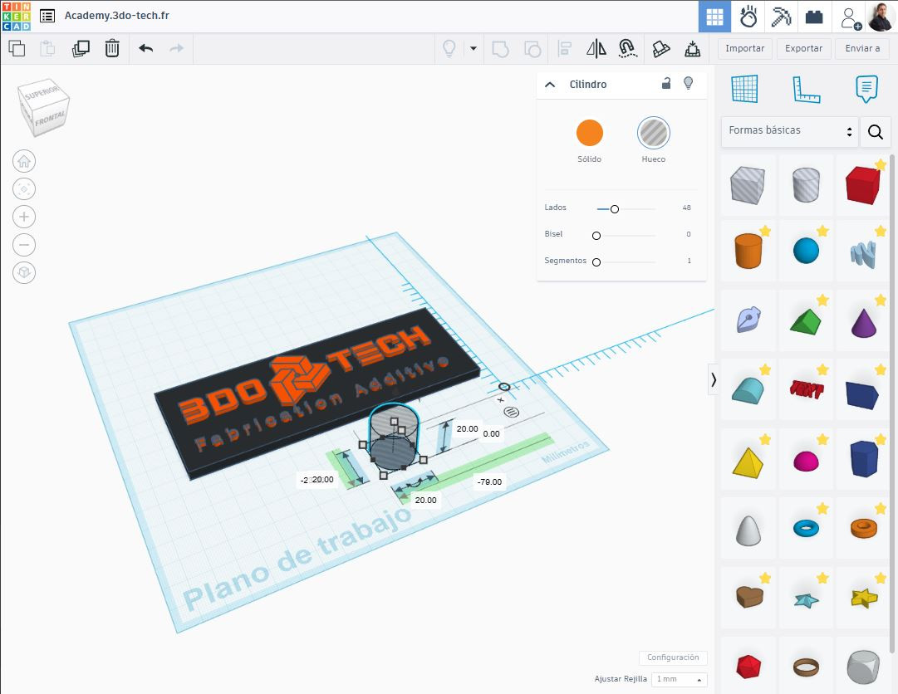The width and height of the screenshot is (898, 694).
Task: Duplicate and repeat the shape
Action: click(x=81, y=49)
